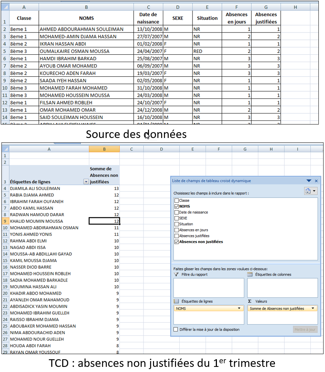Enable Différer la mise à jour option
Screen dimensions: 325x372
176,330
